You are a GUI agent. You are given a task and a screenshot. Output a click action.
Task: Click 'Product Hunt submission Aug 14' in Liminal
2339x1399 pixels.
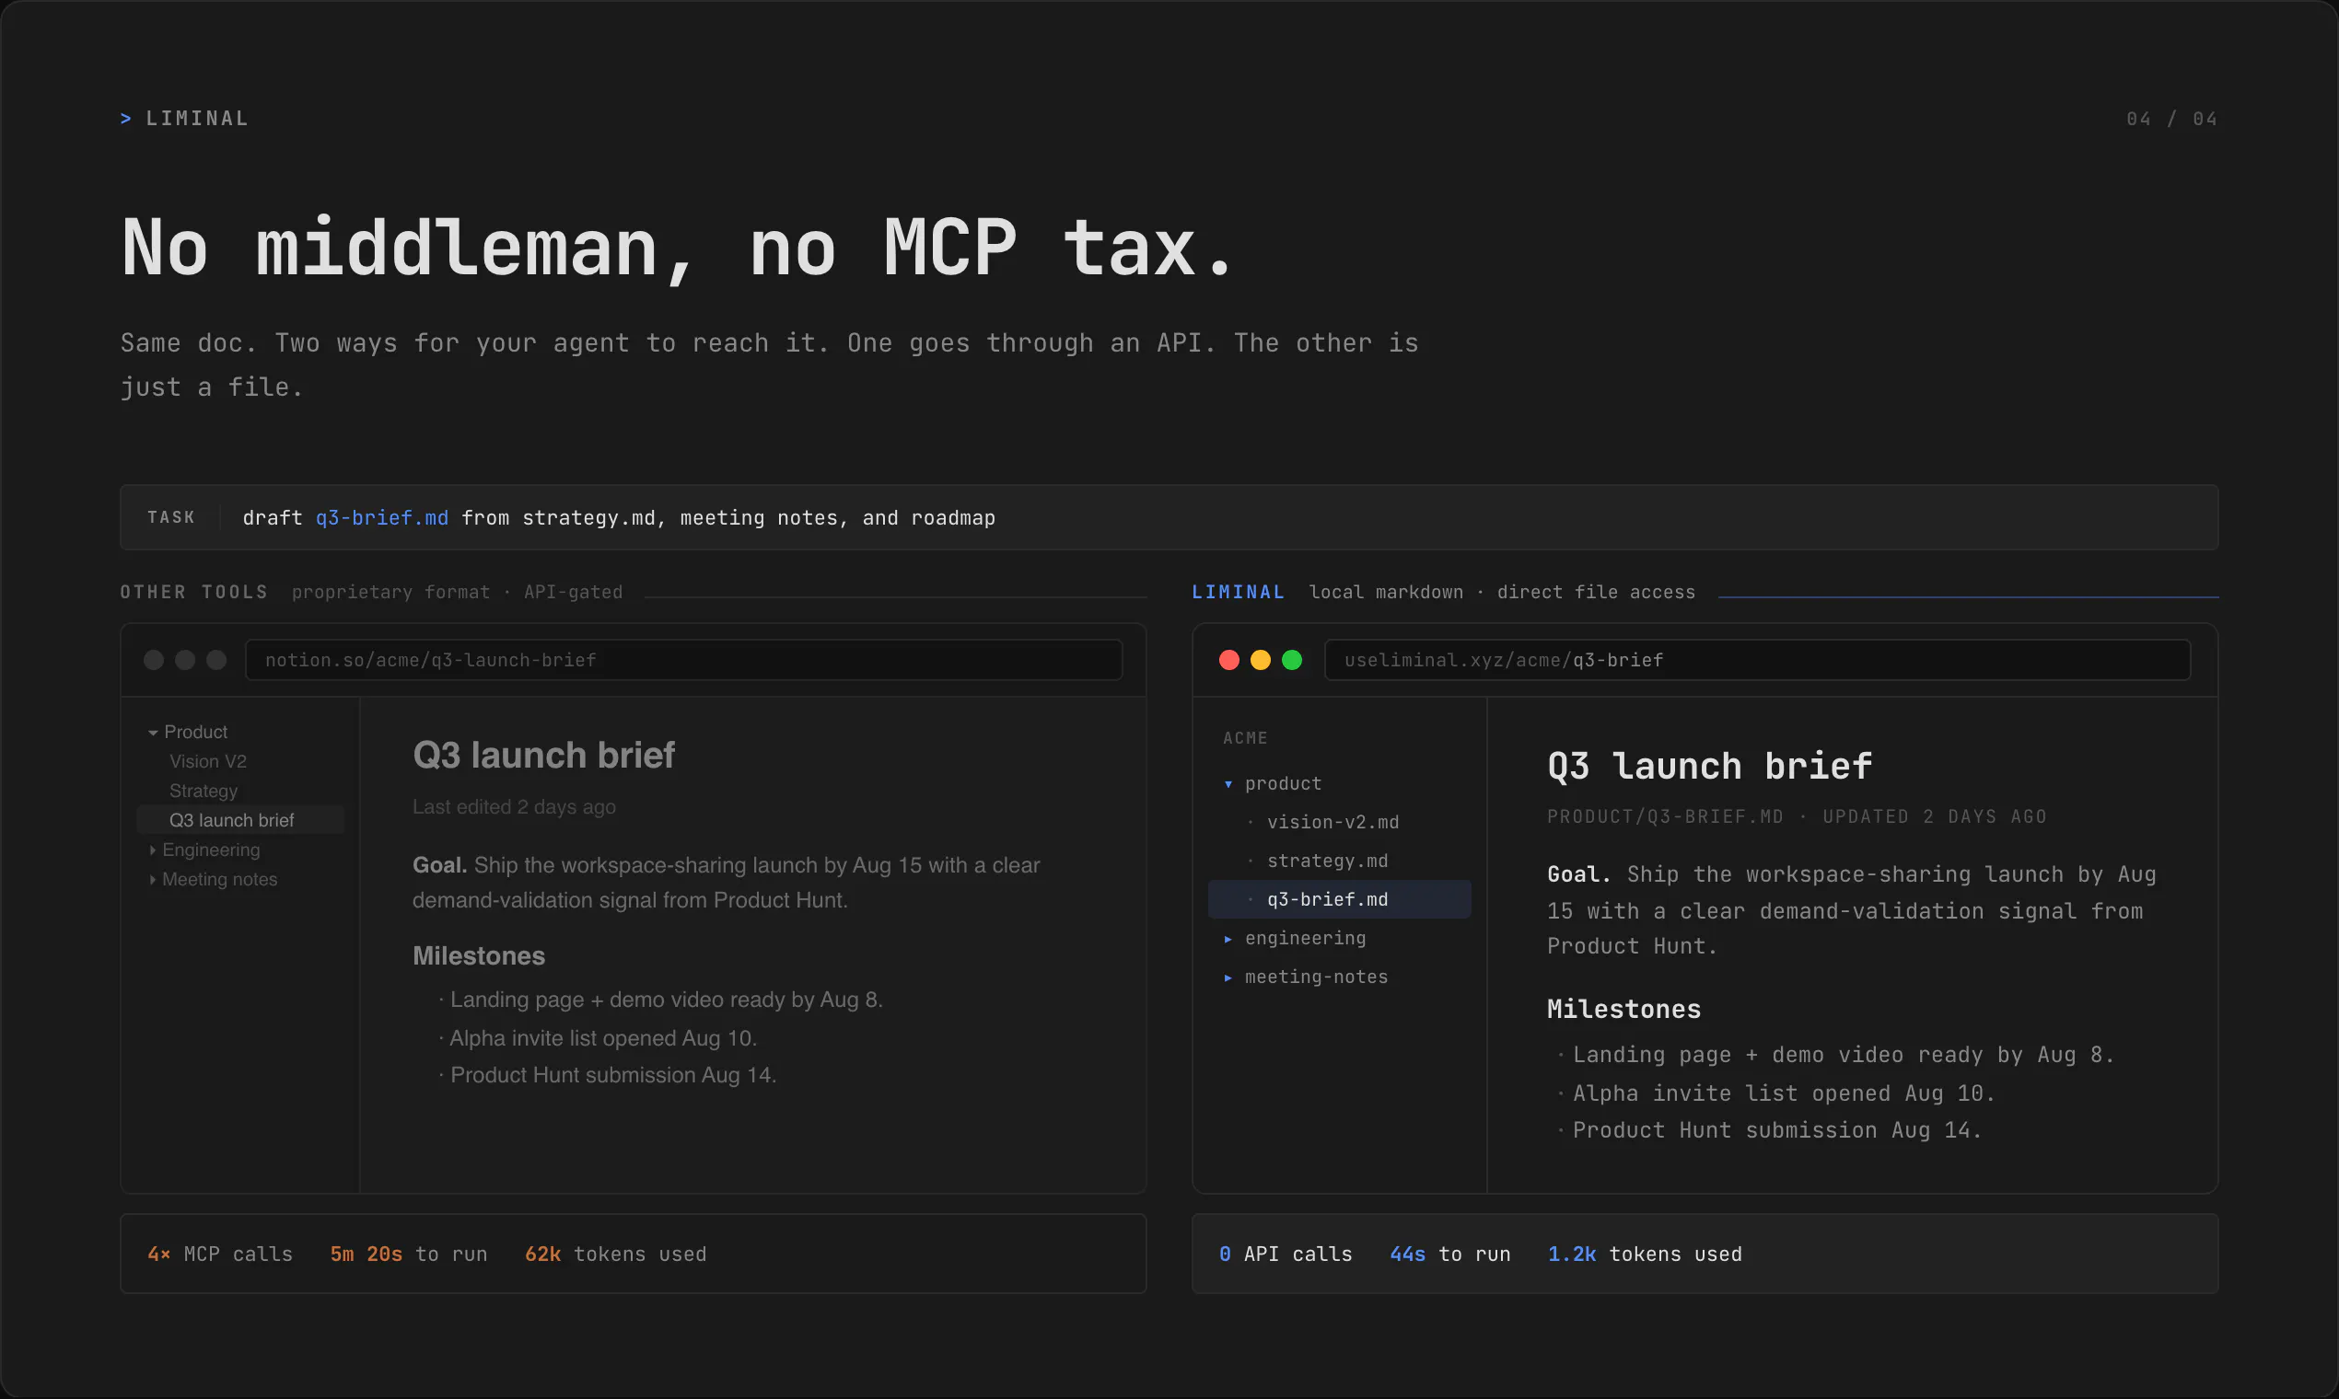pyautogui.click(x=1777, y=1130)
